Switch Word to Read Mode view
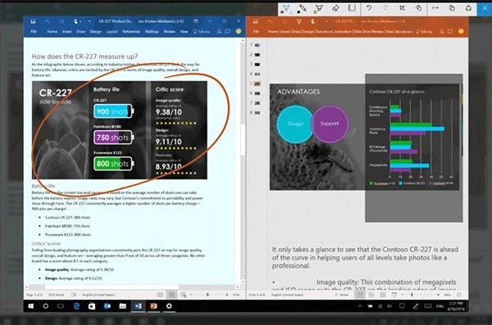The height and width of the screenshot is (325, 492). 160,295
